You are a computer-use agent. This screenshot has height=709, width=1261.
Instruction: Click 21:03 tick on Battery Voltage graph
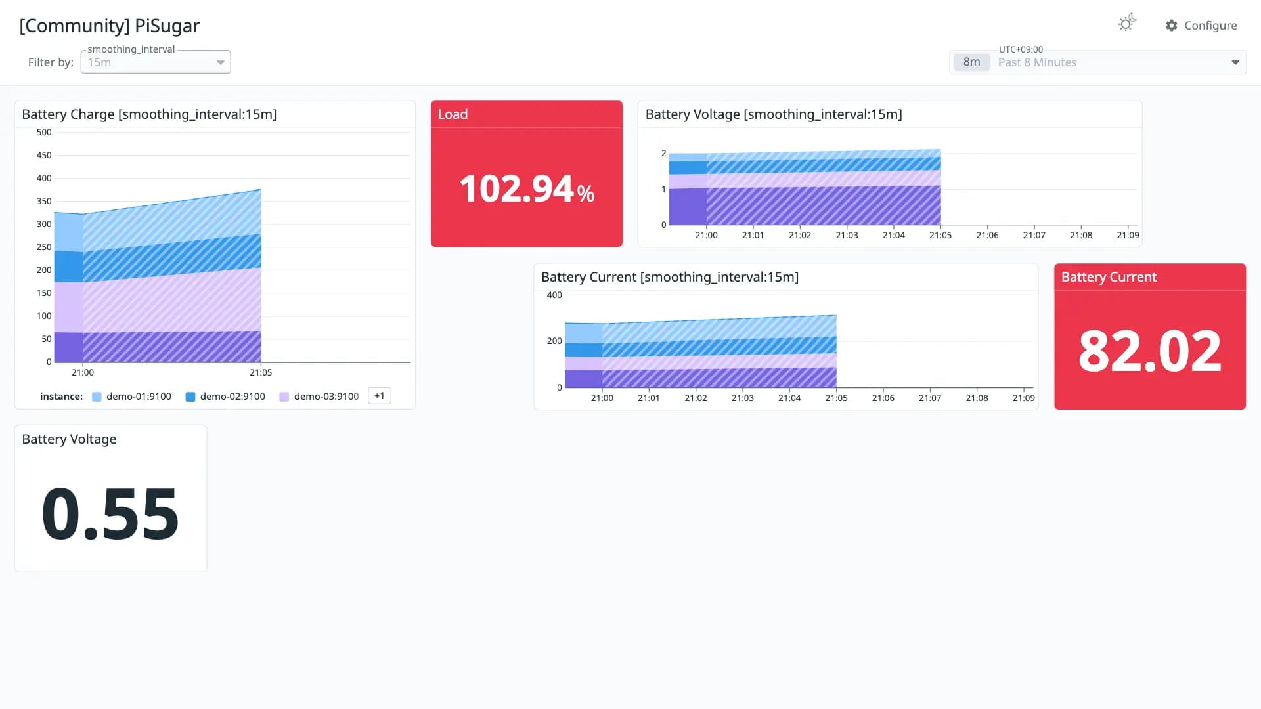click(847, 235)
